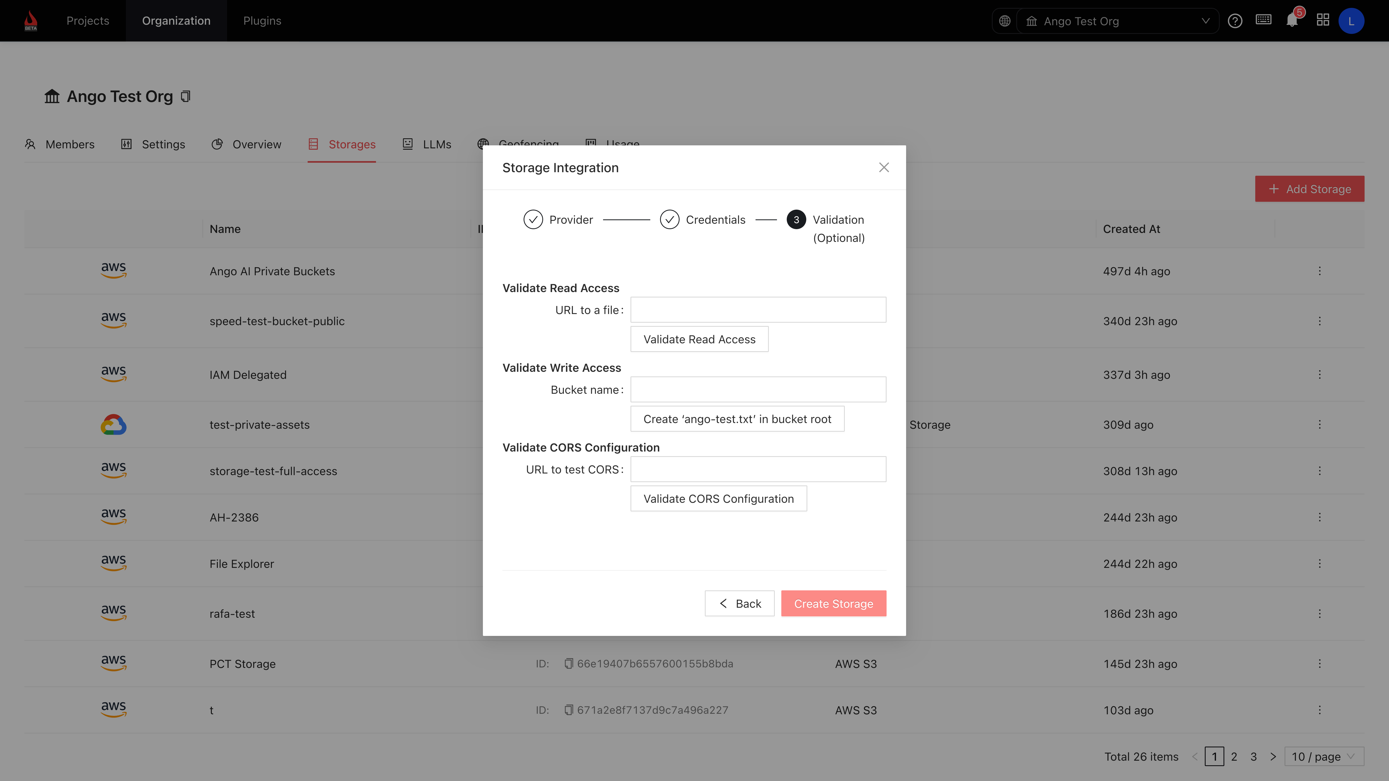
Task: Copy ID of PCT Storage
Action: coord(568,664)
